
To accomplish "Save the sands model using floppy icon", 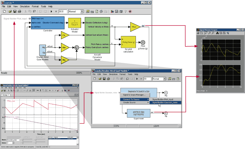I will (15, 11).
